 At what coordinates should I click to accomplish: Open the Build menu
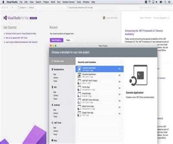[x=52, y=2]
